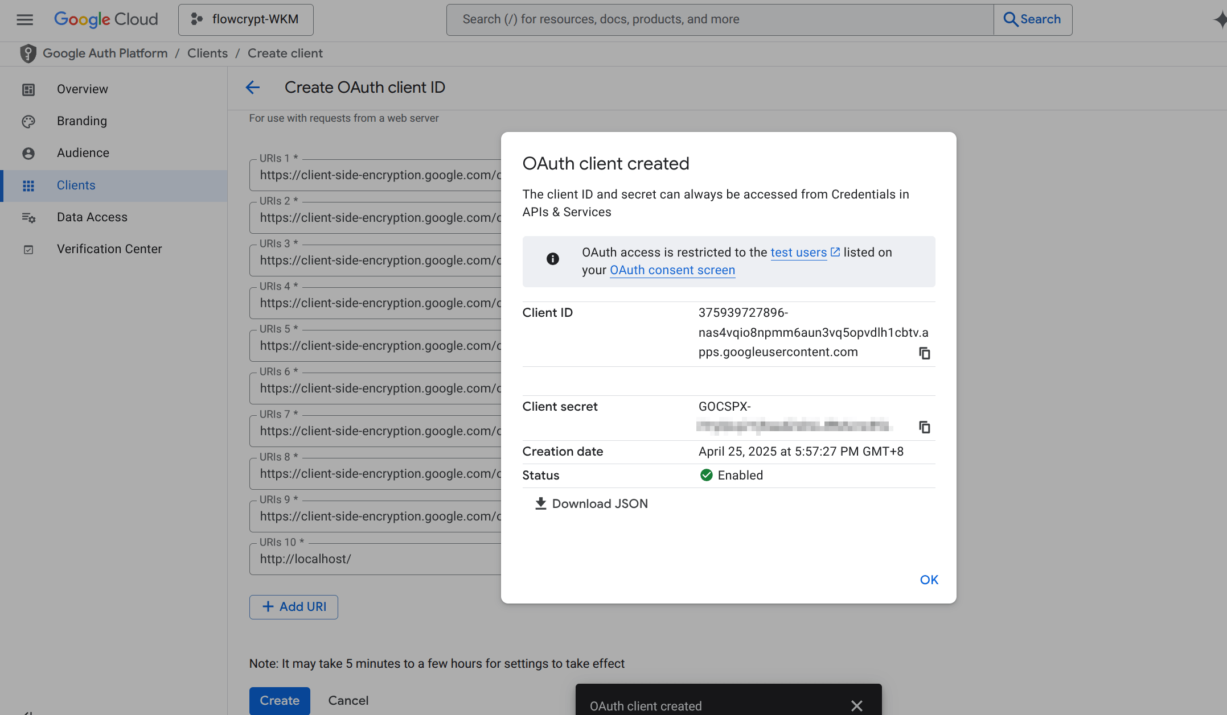Click the Data Access settings icon
The width and height of the screenshot is (1227, 715).
click(x=28, y=217)
